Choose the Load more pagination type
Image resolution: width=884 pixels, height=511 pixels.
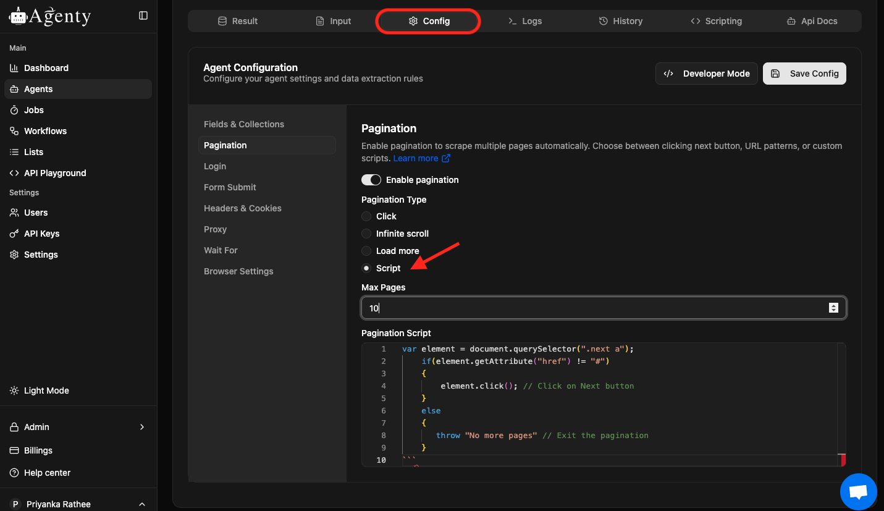[366, 251]
